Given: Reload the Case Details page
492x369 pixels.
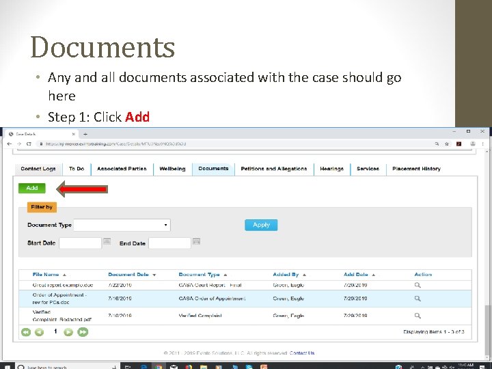Looking at the screenshot, I should point(29,143).
